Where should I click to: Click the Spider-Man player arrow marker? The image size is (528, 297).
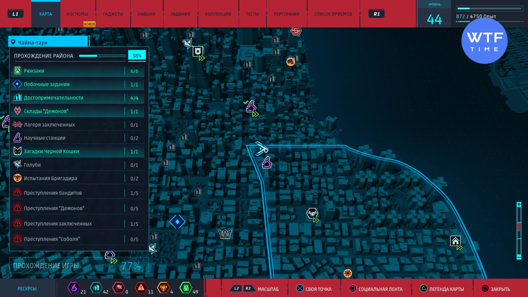coord(261,149)
